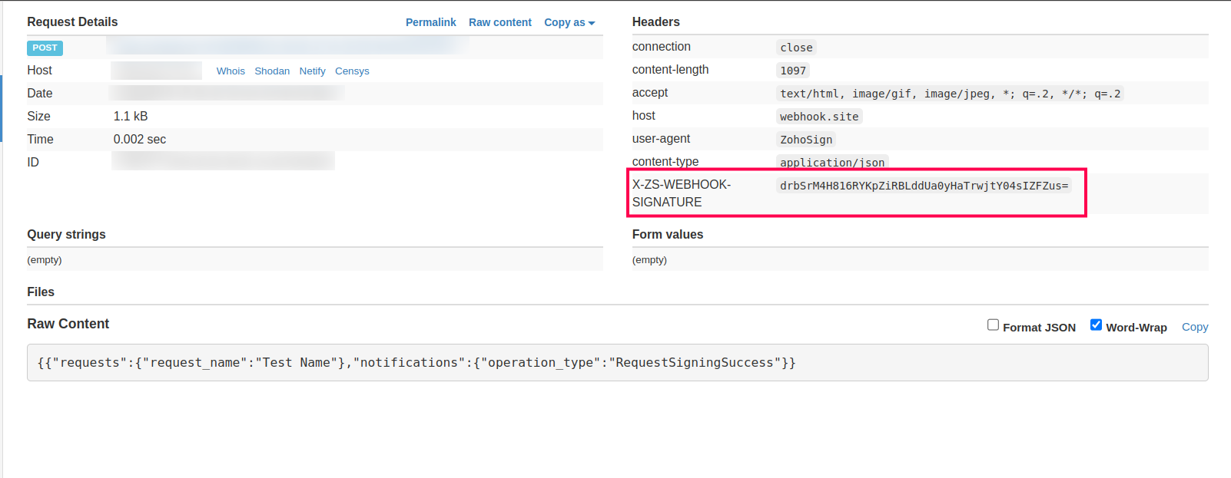Image resolution: width=1231 pixels, height=478 pixels.
Task: Click the connection header value close
Action: pos(796,48)
